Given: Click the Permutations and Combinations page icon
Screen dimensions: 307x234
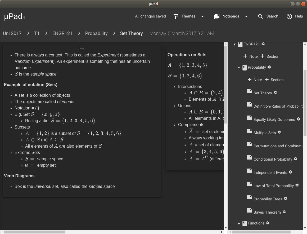Looking at the screenshot, I should pyautogui.click(x=249, y=144).
